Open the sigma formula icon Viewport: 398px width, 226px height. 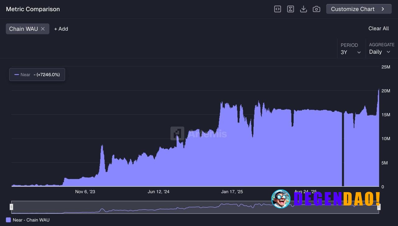pos(290,9)
